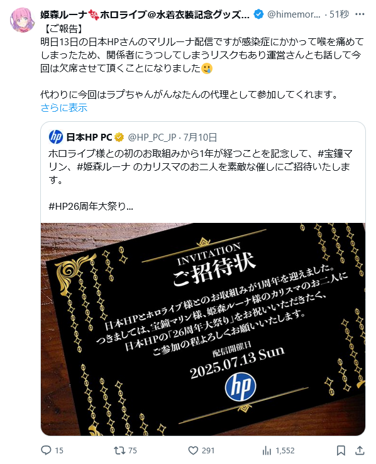
Task: Click the gold verified badge next to 日本HP PC
Action: 119,138
